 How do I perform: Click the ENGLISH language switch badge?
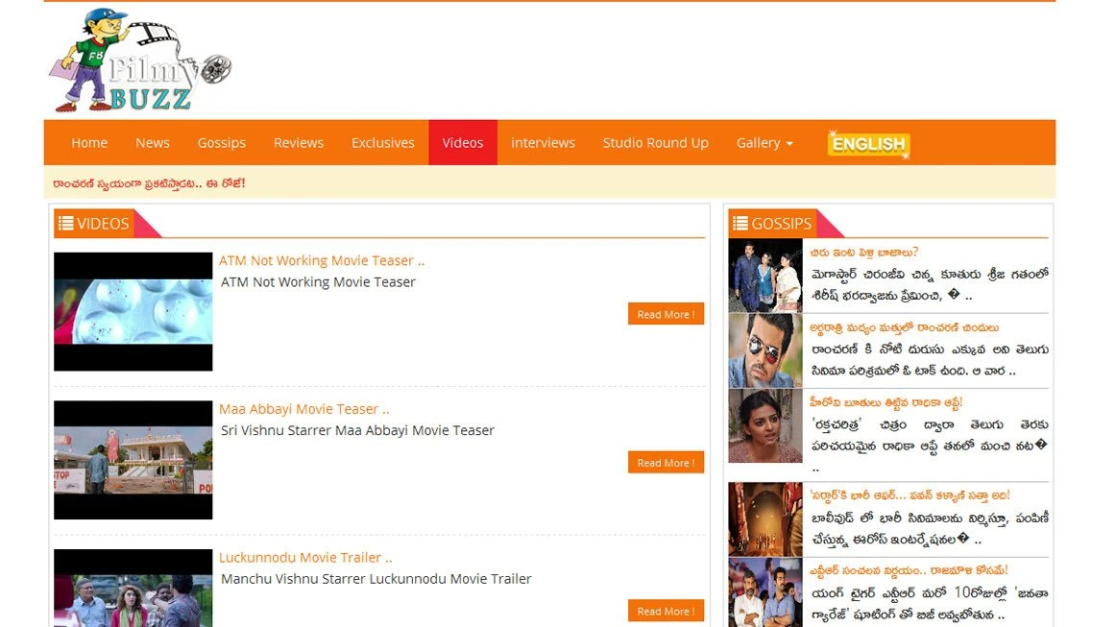868,144
